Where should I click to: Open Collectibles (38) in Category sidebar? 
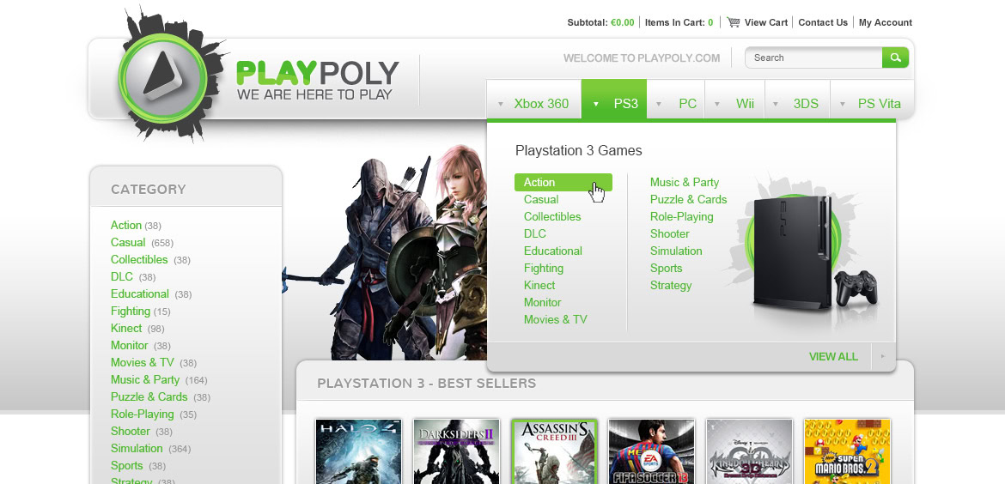click(x=150, y=260)
